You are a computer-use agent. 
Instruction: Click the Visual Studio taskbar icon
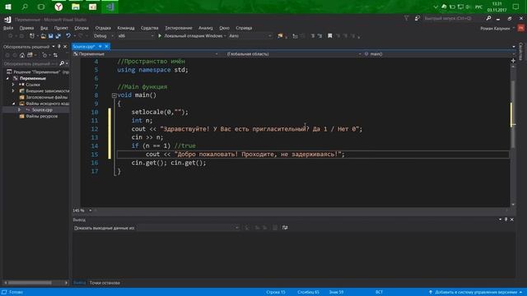point(110,7)
